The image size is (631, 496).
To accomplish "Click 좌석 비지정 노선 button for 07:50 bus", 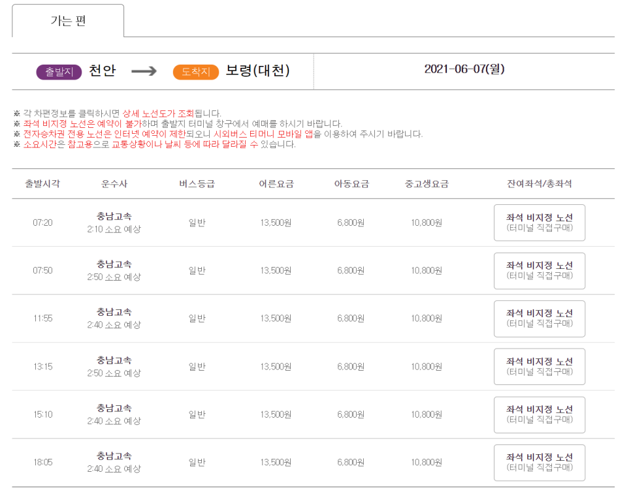I will 540,271.
